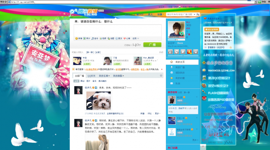Click the browser address bar URL
The image size is (270, 150).
pos(23,2)
